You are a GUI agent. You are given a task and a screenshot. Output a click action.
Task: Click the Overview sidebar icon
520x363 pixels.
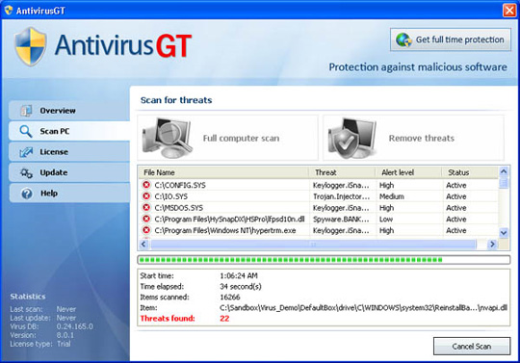(x=26, y=111)
